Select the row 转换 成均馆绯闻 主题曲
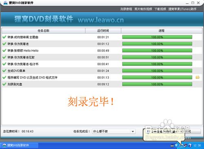This screenshot has width=204, height=149. (23, 37)
